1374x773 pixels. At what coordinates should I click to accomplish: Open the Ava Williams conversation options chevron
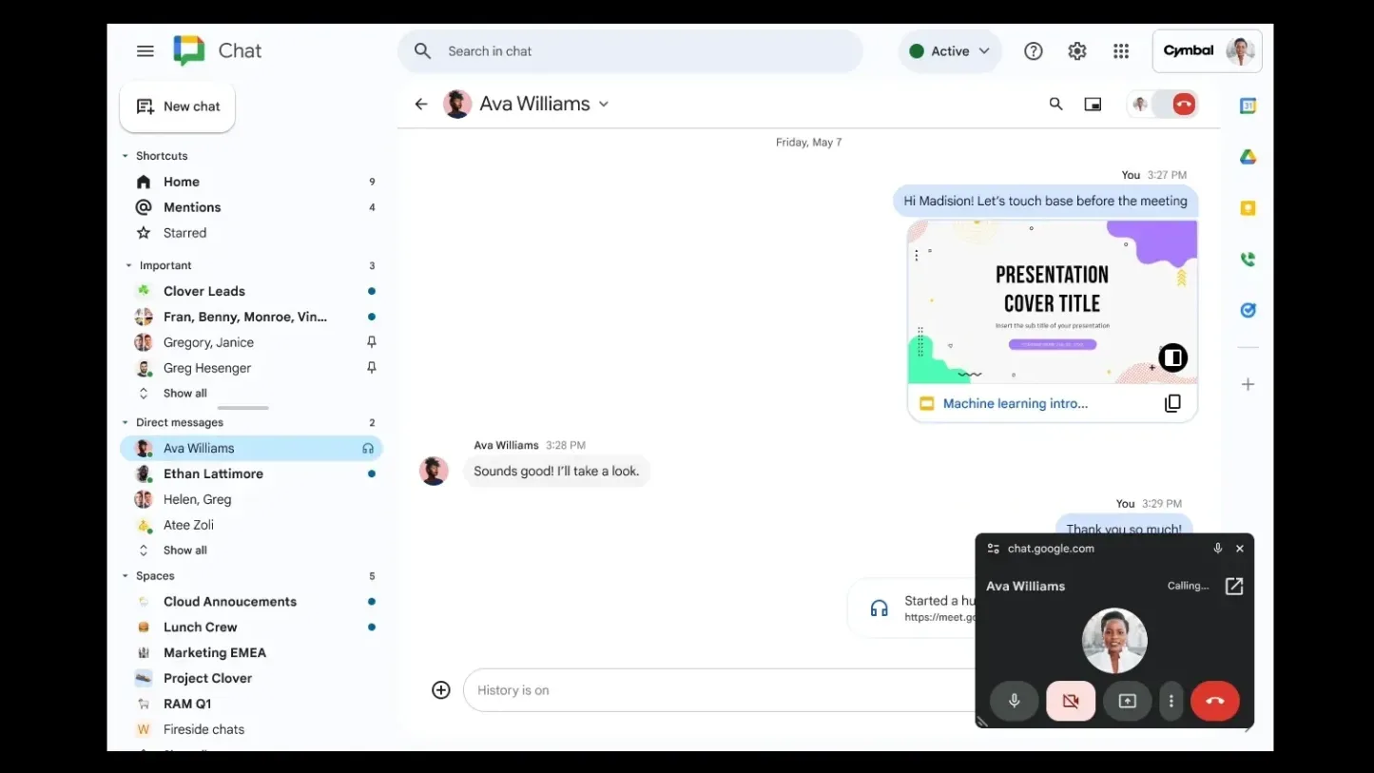click(604, 105)
